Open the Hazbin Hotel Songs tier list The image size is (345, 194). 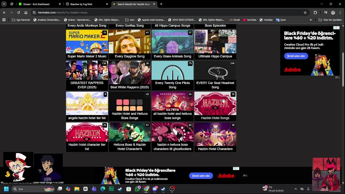[215, 106]
